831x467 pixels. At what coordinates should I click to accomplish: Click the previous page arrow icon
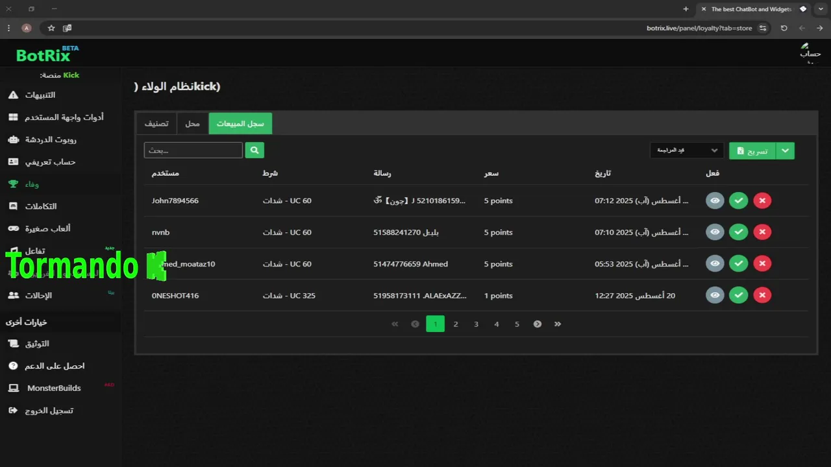[415, 324]
